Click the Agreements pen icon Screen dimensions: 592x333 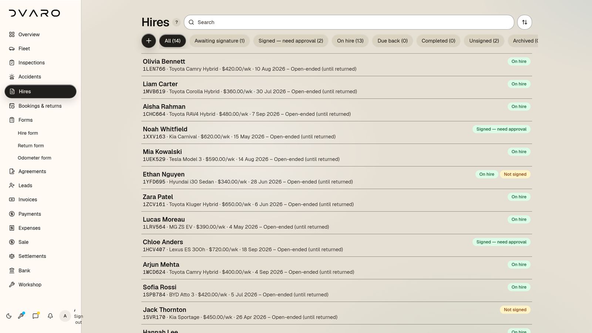12,171
